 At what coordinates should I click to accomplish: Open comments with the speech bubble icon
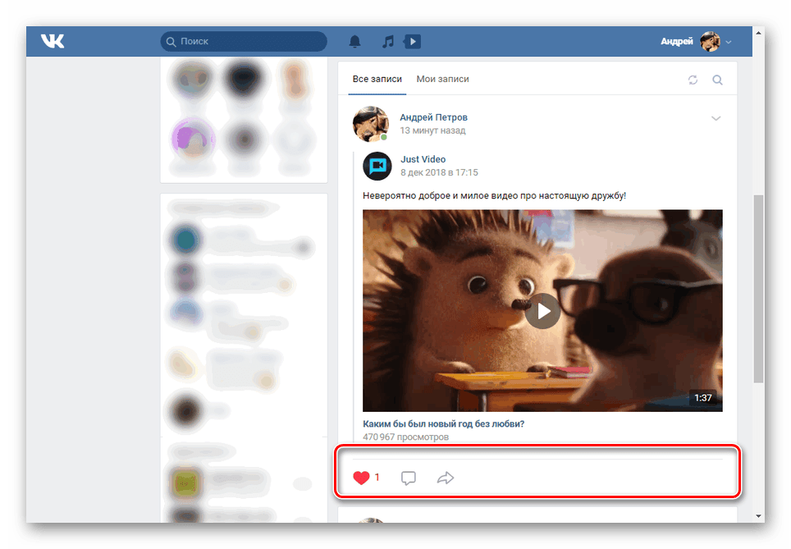(x=408, y=478)
